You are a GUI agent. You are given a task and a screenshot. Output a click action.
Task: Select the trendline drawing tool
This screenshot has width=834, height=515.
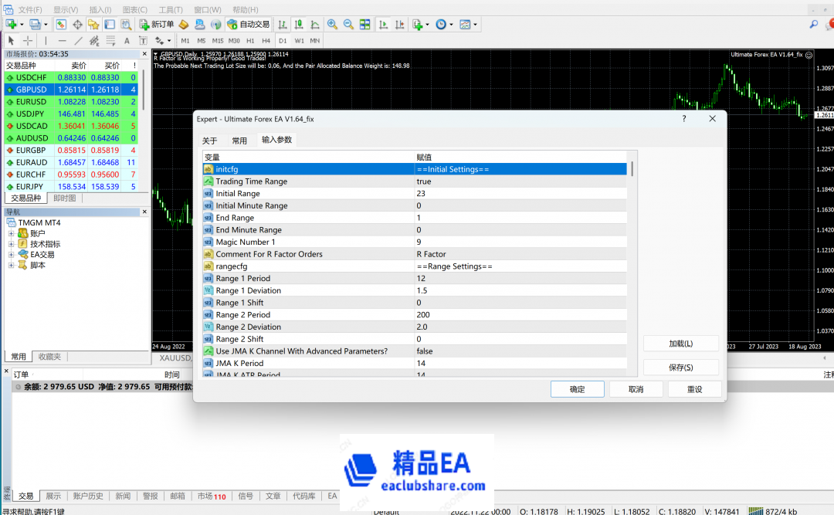coord(78,40)
